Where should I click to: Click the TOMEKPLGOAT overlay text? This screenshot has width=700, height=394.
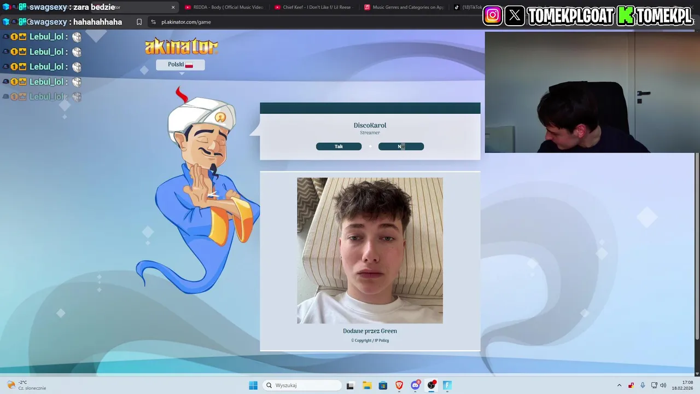click(x=571, y=16)
